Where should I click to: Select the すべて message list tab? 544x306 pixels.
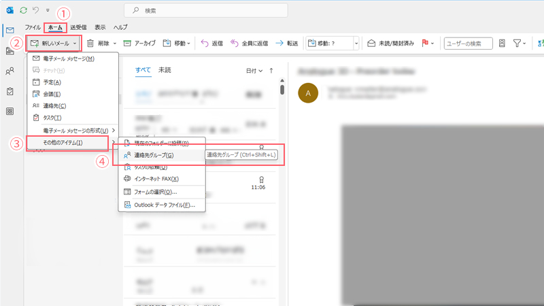143,70
